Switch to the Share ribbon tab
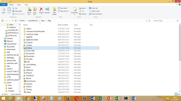 click(x=19, y=5)
